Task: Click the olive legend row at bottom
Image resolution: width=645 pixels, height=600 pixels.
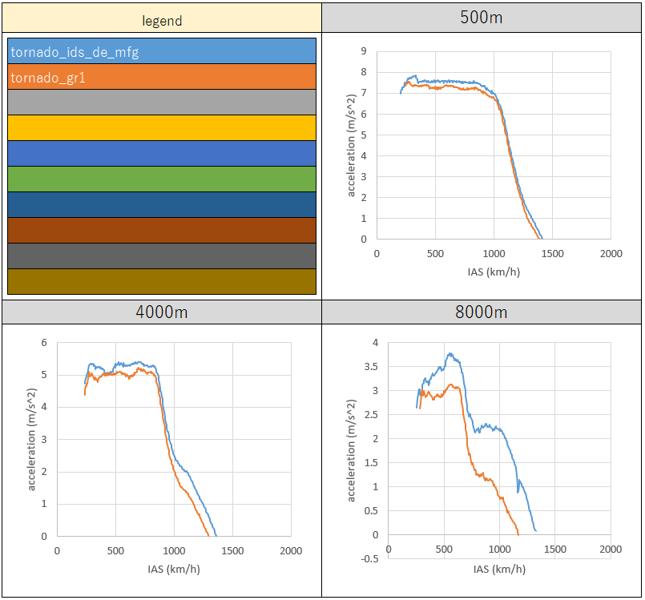Action: click(161, 281)
